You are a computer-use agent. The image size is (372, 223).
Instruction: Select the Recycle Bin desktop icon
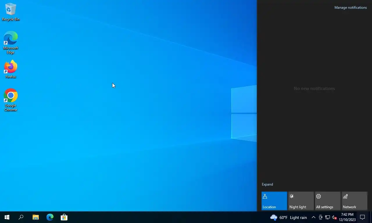[x=11, y=12]
